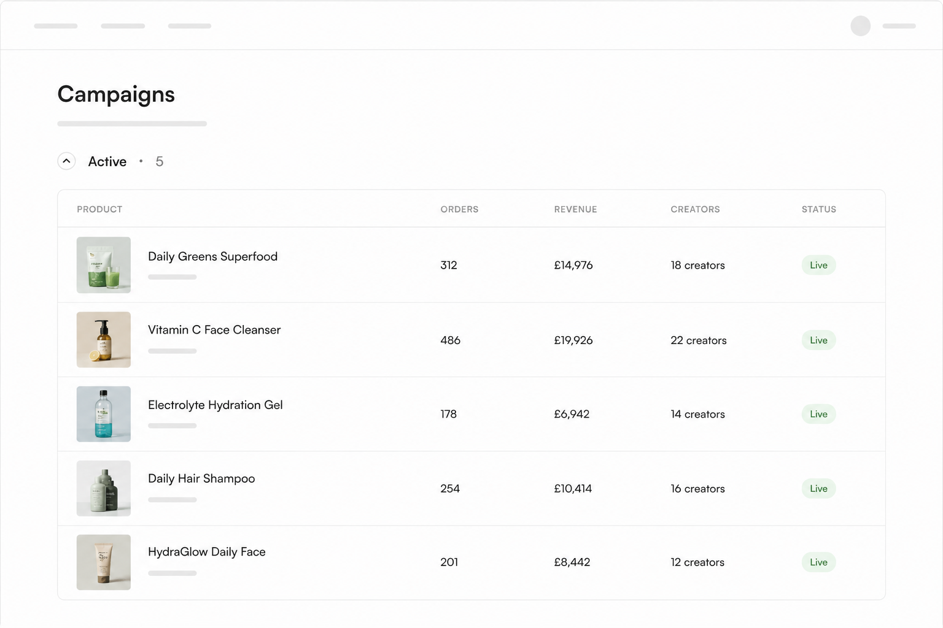Click the 486 orders value
943x628 pixels.
point(450,340)
